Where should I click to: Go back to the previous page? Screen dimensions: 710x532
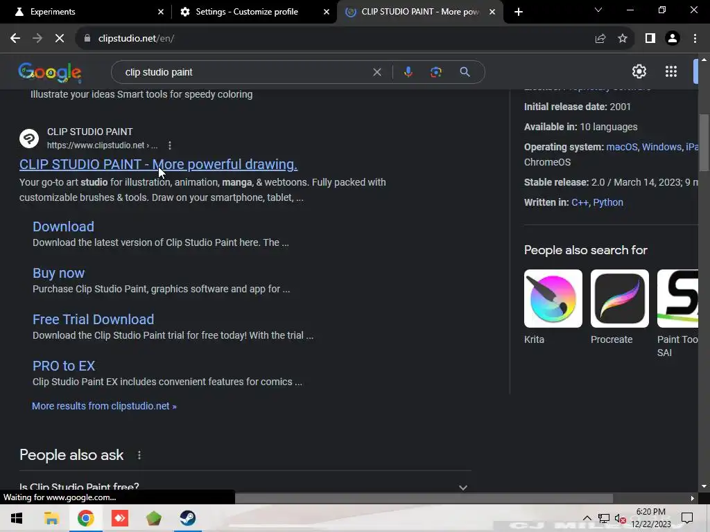tap(15, 39)
